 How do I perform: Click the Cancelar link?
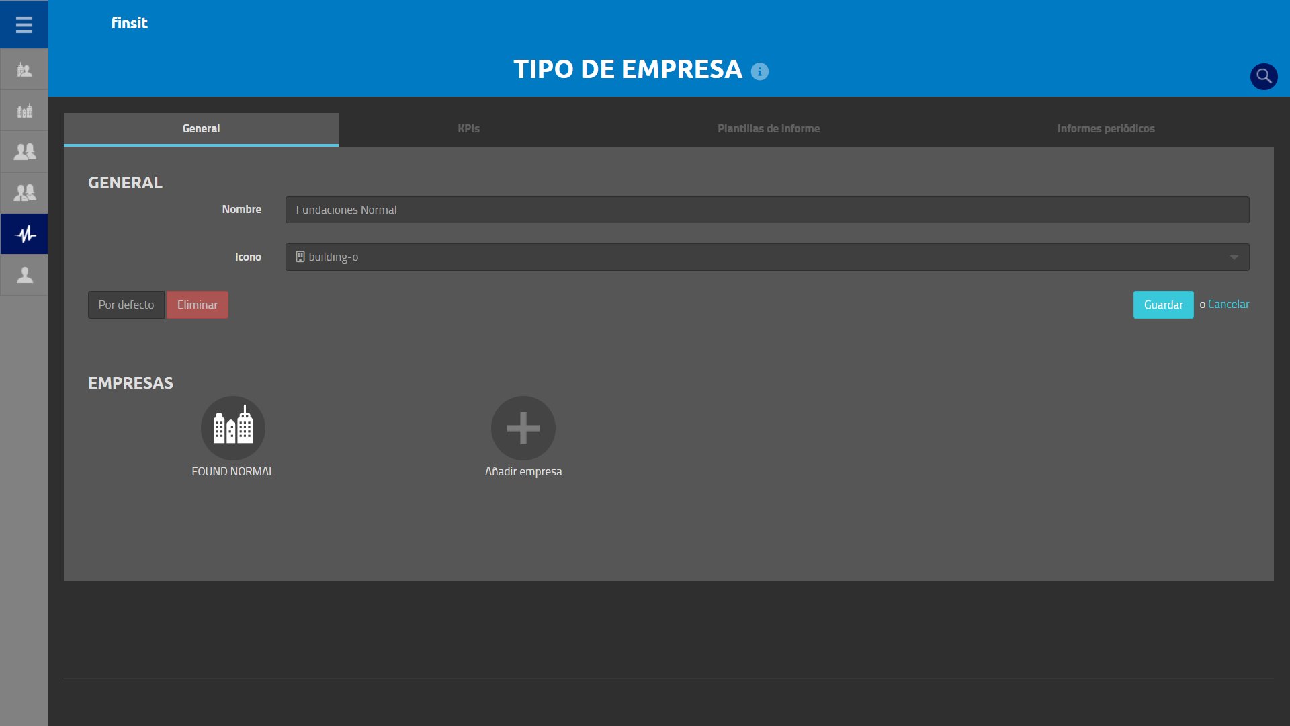click(1228, 304)
